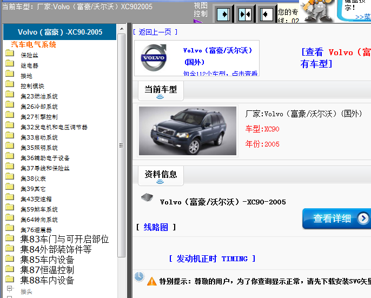The image size is (371, 298).
Task: Click the 车型:XC90 red text
Action: [262, 129]
